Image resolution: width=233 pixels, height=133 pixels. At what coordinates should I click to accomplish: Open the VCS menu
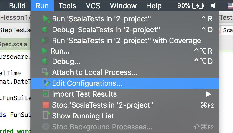click(93, 6)
